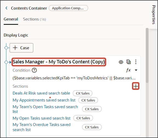Open My Appointments saved search list link
The width and height of the screenshot is (158, 138).
click(44, 100)
